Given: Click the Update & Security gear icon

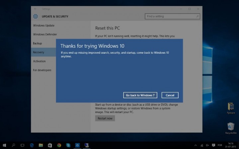Looking at the screenshot, I should (x=36, y=16).
